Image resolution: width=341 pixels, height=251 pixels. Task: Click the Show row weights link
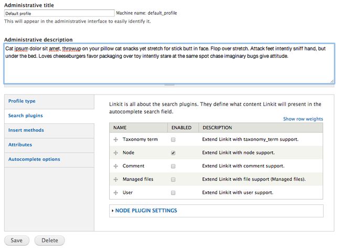[303, 119]
